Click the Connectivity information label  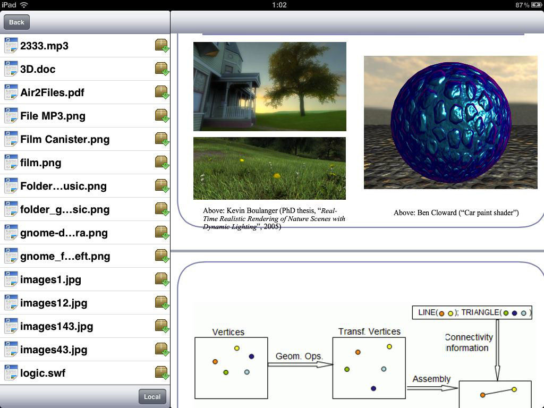(x=469, y=343)
